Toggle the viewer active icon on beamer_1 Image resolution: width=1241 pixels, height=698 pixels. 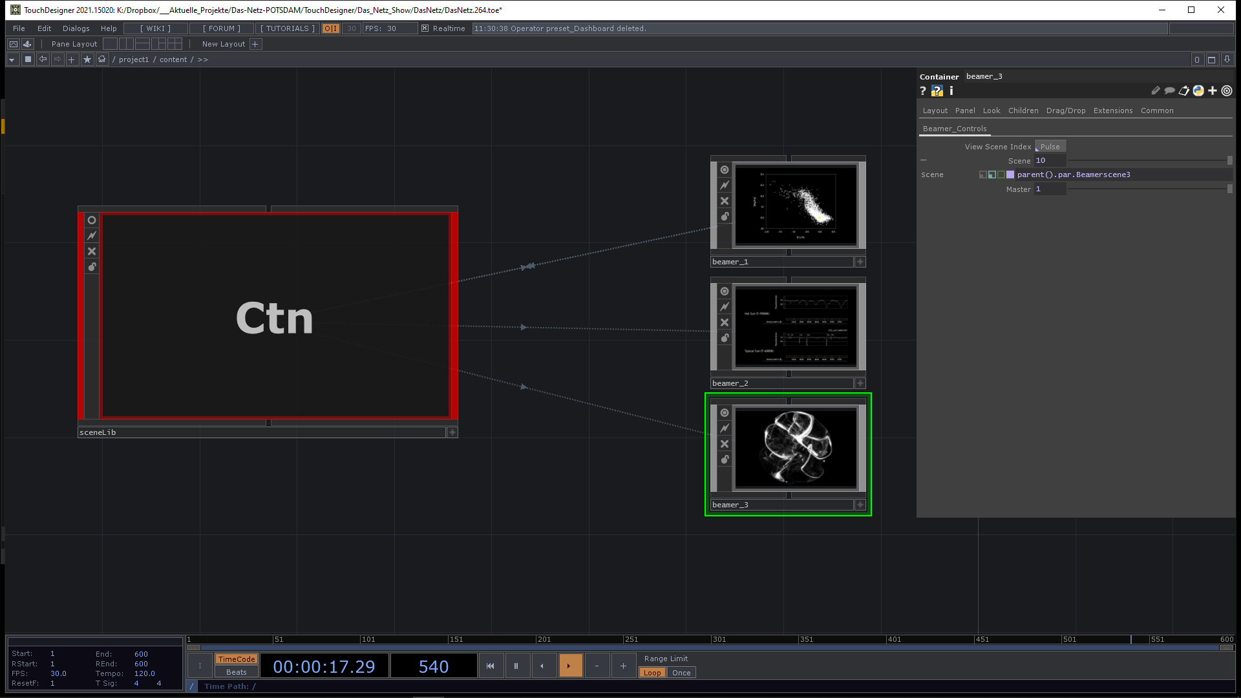[x=725, y=170]
